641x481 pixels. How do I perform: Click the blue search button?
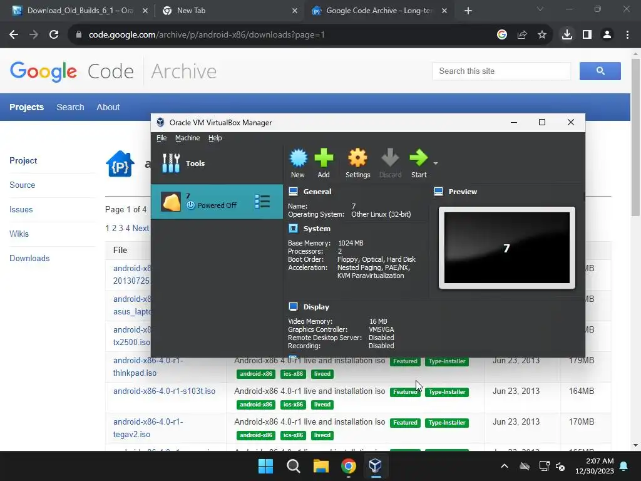point(600,71)
